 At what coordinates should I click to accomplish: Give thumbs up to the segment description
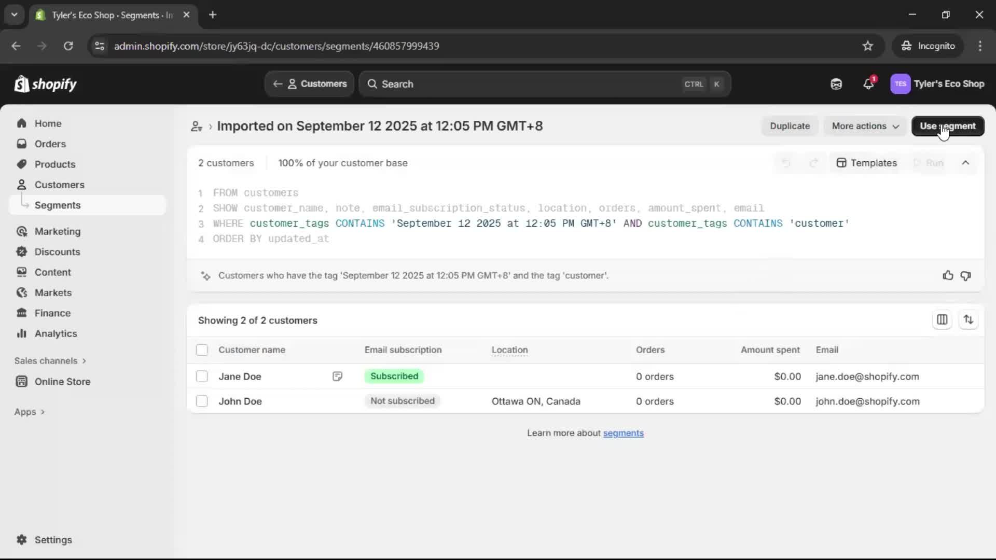point(948,275)
